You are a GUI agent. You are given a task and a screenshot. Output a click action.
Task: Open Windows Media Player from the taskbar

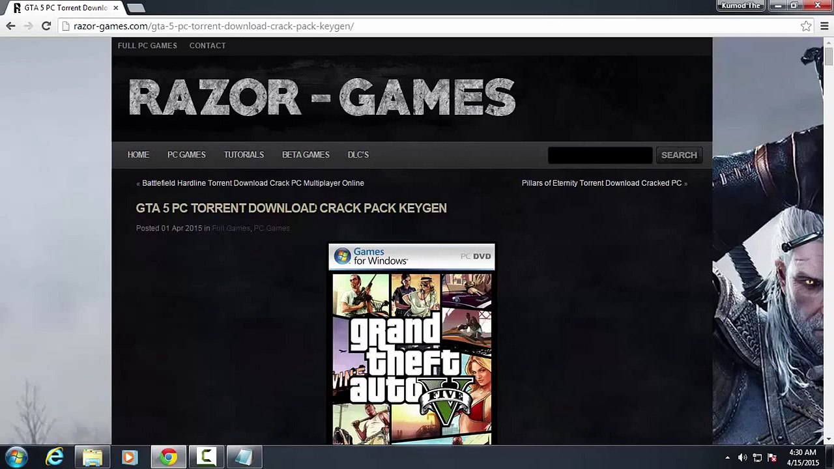coord(129,457)
